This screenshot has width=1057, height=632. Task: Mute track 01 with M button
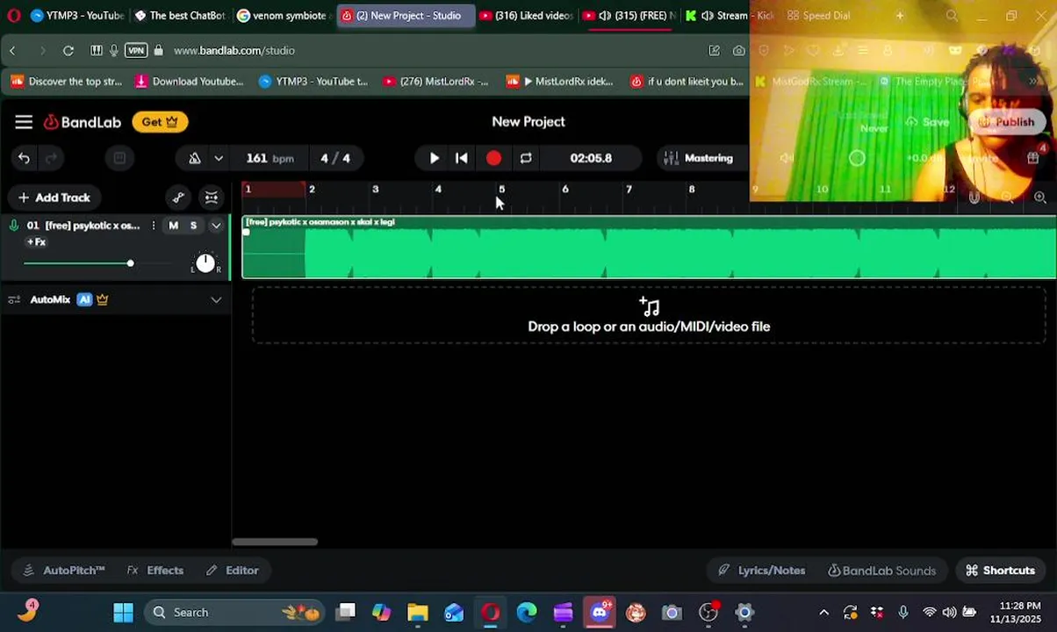[x=173, y=226]
